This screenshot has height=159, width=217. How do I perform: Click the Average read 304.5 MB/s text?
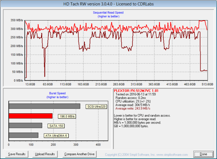point(133,105)
